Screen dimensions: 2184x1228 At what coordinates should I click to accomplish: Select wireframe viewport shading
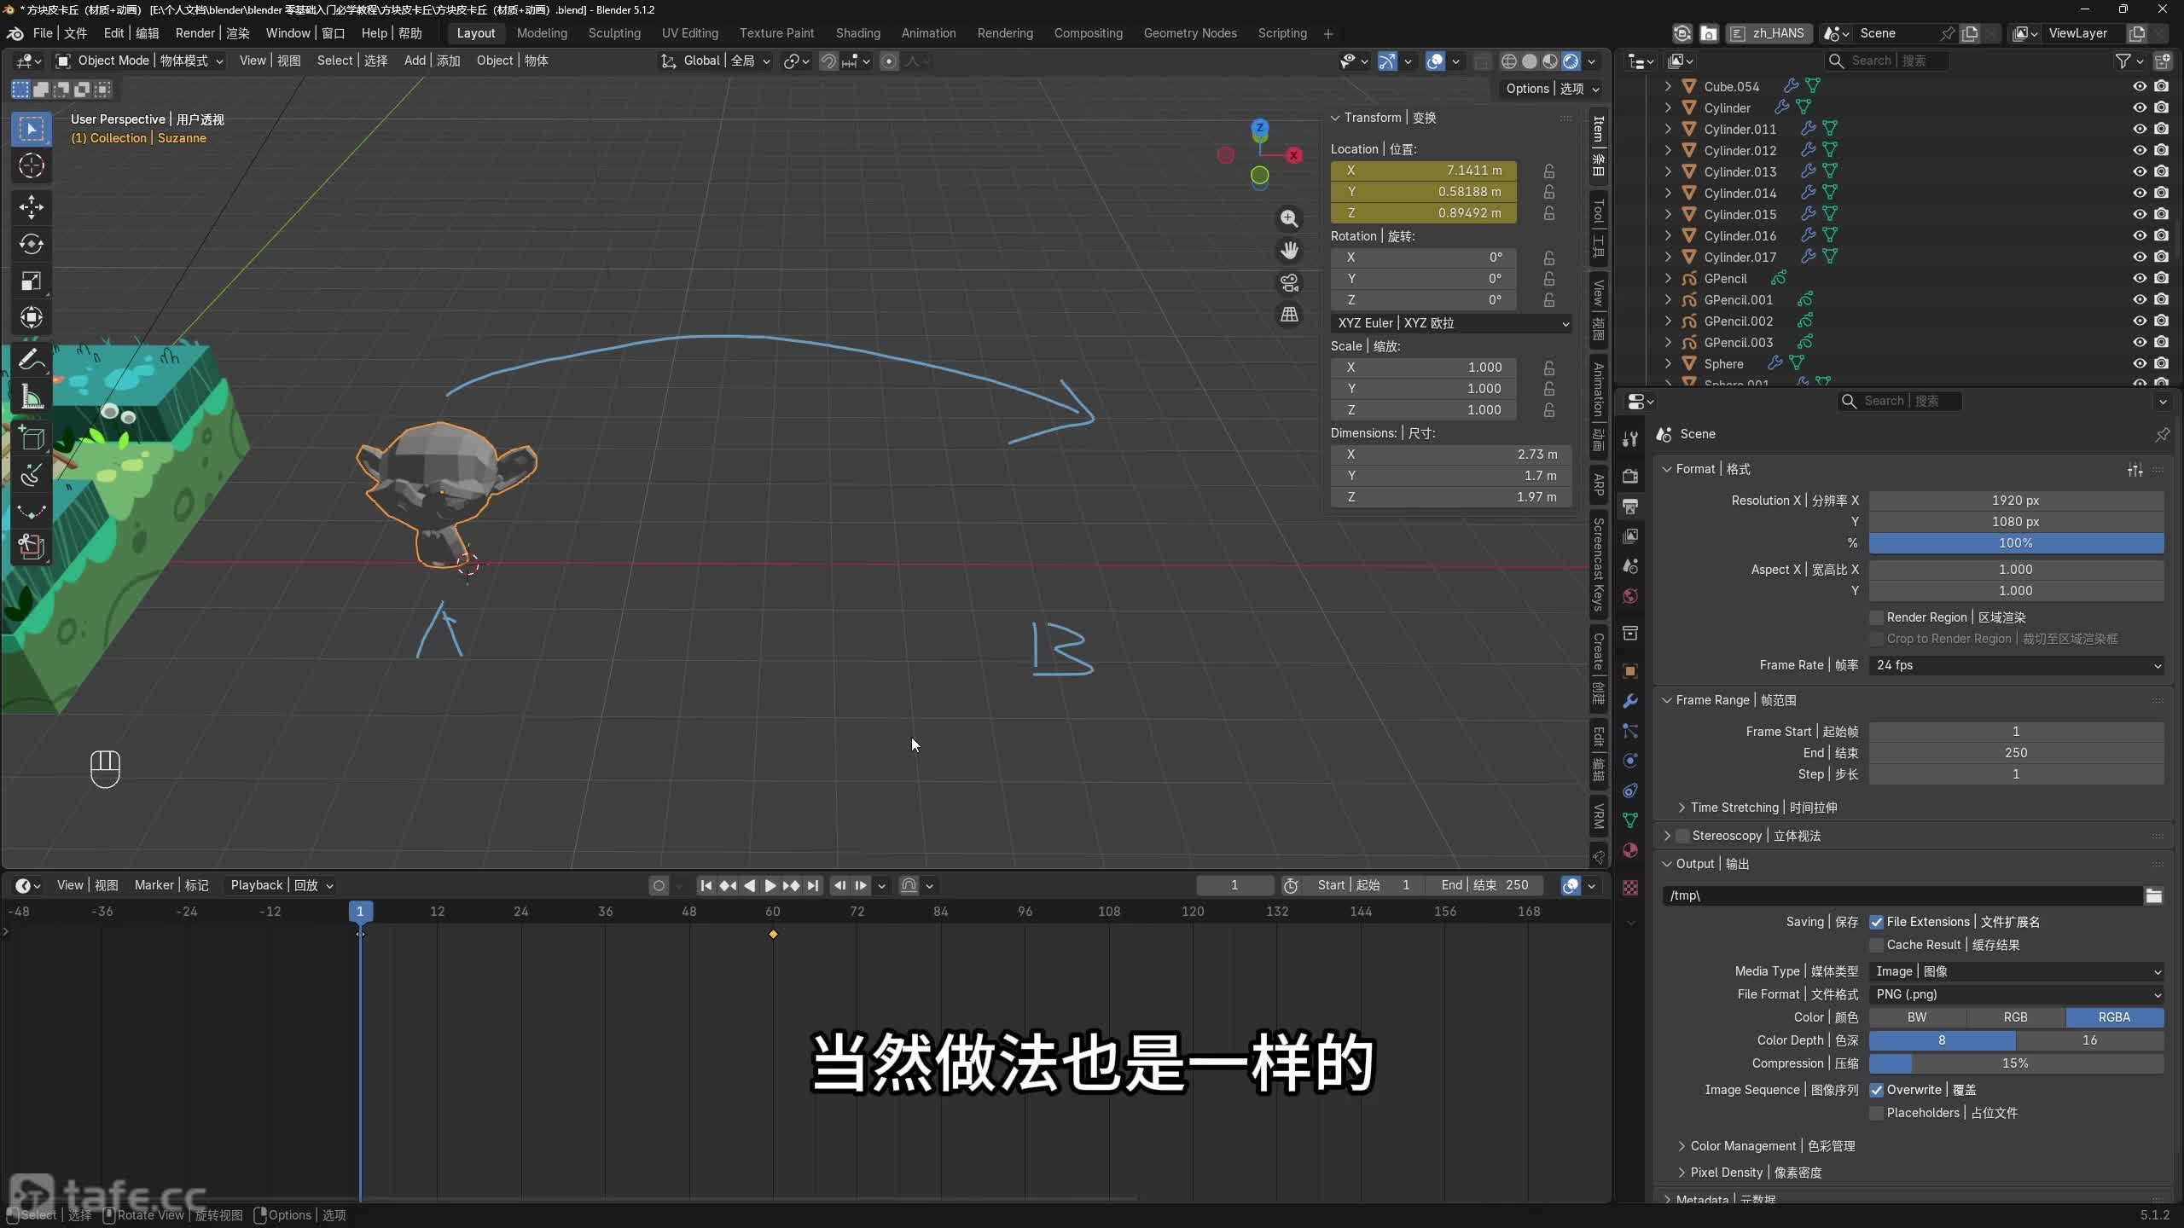click(x=1509, y=61)
